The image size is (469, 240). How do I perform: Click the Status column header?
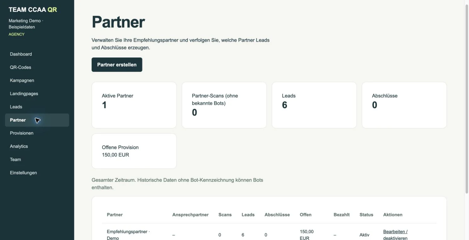click(366, 215)
